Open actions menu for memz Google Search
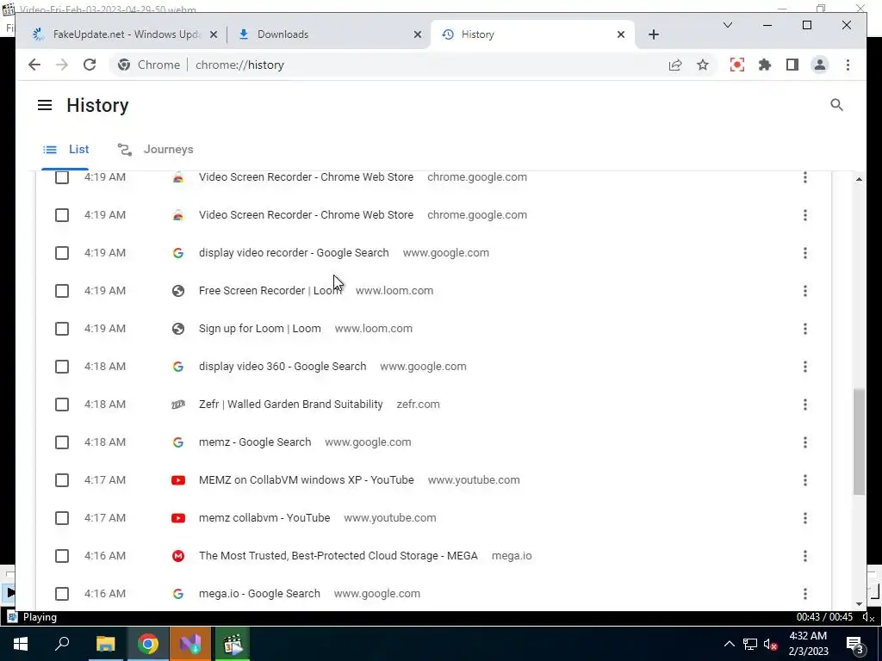This screenshot has width=882, height=661. (x=805, y=442)
